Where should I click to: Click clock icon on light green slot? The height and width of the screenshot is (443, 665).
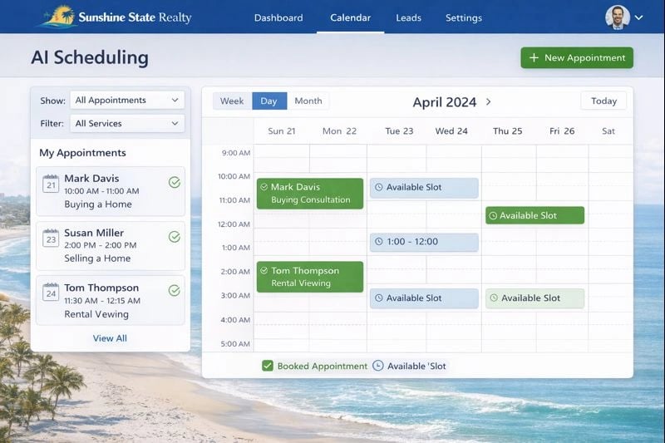pos(494,298)
